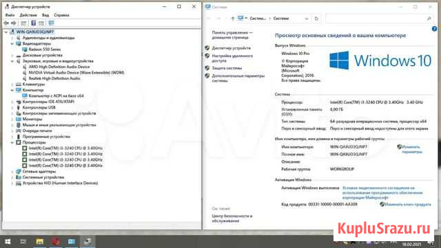The width and height of the screenshot is (441, 248).
Task: Select Системные устройства category
Action: 43,177
